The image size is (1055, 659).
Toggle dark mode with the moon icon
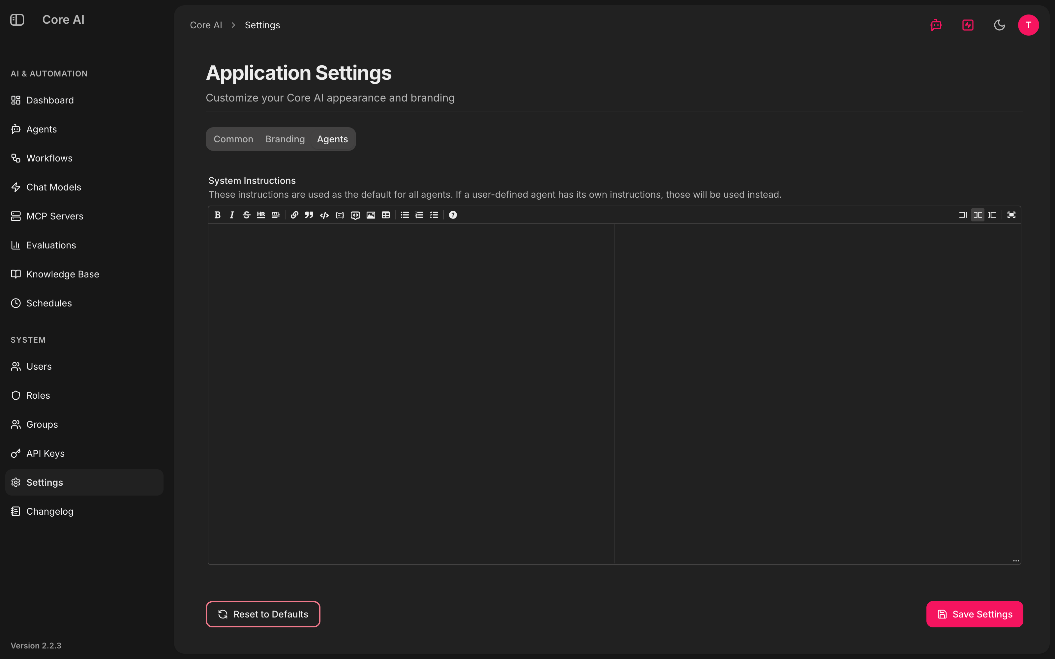coord(999,25)
